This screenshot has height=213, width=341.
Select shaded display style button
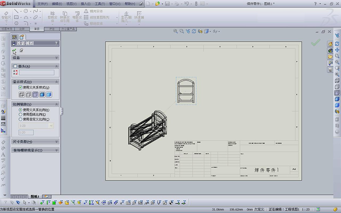point(49,95)
